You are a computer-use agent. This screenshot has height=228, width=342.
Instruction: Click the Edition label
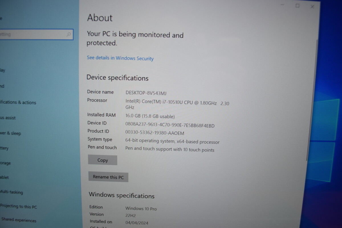96,207
